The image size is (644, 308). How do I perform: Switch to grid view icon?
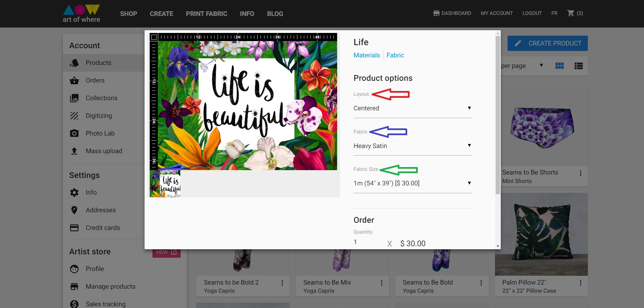(x=560, y=66)
